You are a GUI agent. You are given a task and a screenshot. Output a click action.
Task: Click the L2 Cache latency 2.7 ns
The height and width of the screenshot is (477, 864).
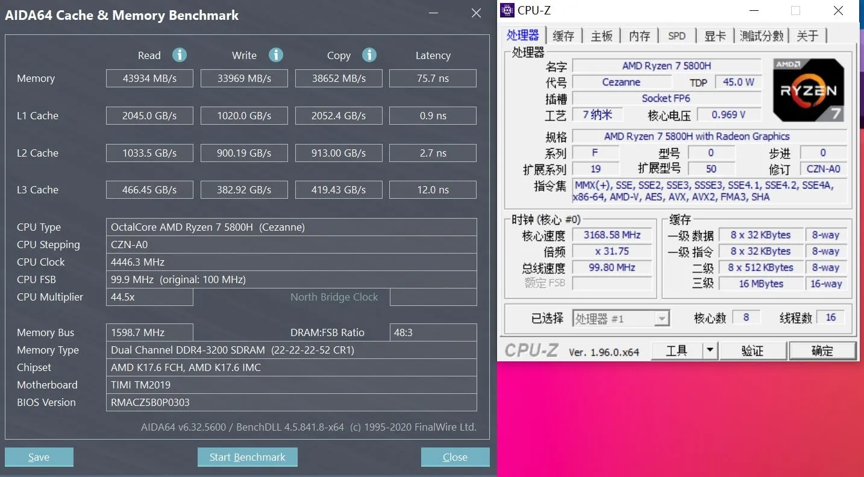pyautogui.click(x=433, y=153)
